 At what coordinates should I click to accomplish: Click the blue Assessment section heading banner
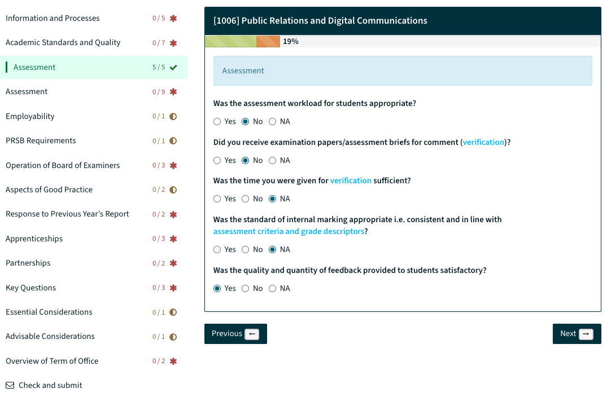403,70
